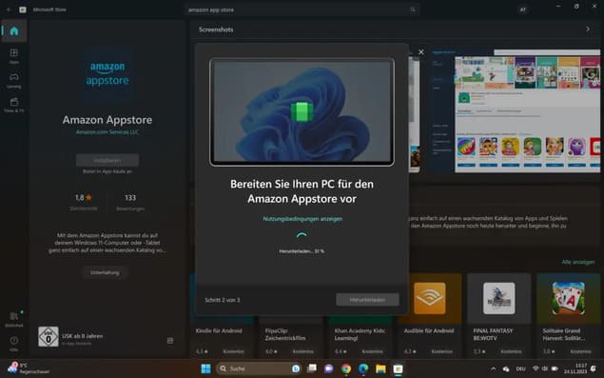
Task: Launch Microsoft Edge from the taskbar
Action: (x=363, y=368)
